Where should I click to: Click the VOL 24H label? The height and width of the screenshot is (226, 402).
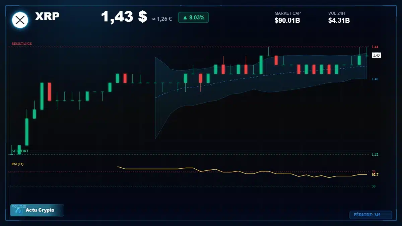click(337, 13)
